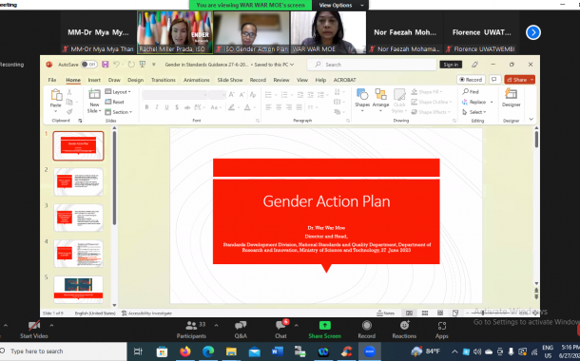This screenshot has height=361, width=580.
Task: Toggle the AutoSave switch
Action: (x=88, y=65)
